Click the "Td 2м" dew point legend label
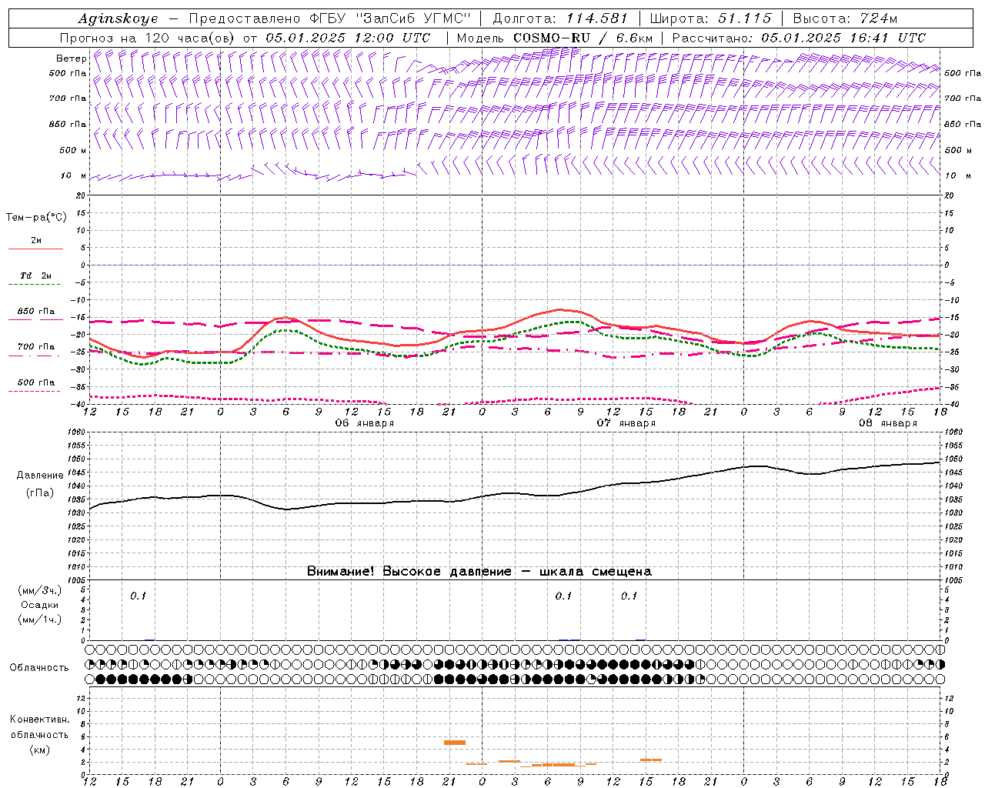 [35, 275]
